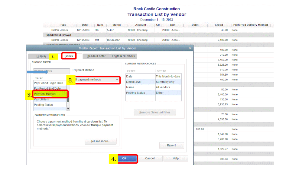Click the 850.00 debit amount in report

tap(200, 129)
